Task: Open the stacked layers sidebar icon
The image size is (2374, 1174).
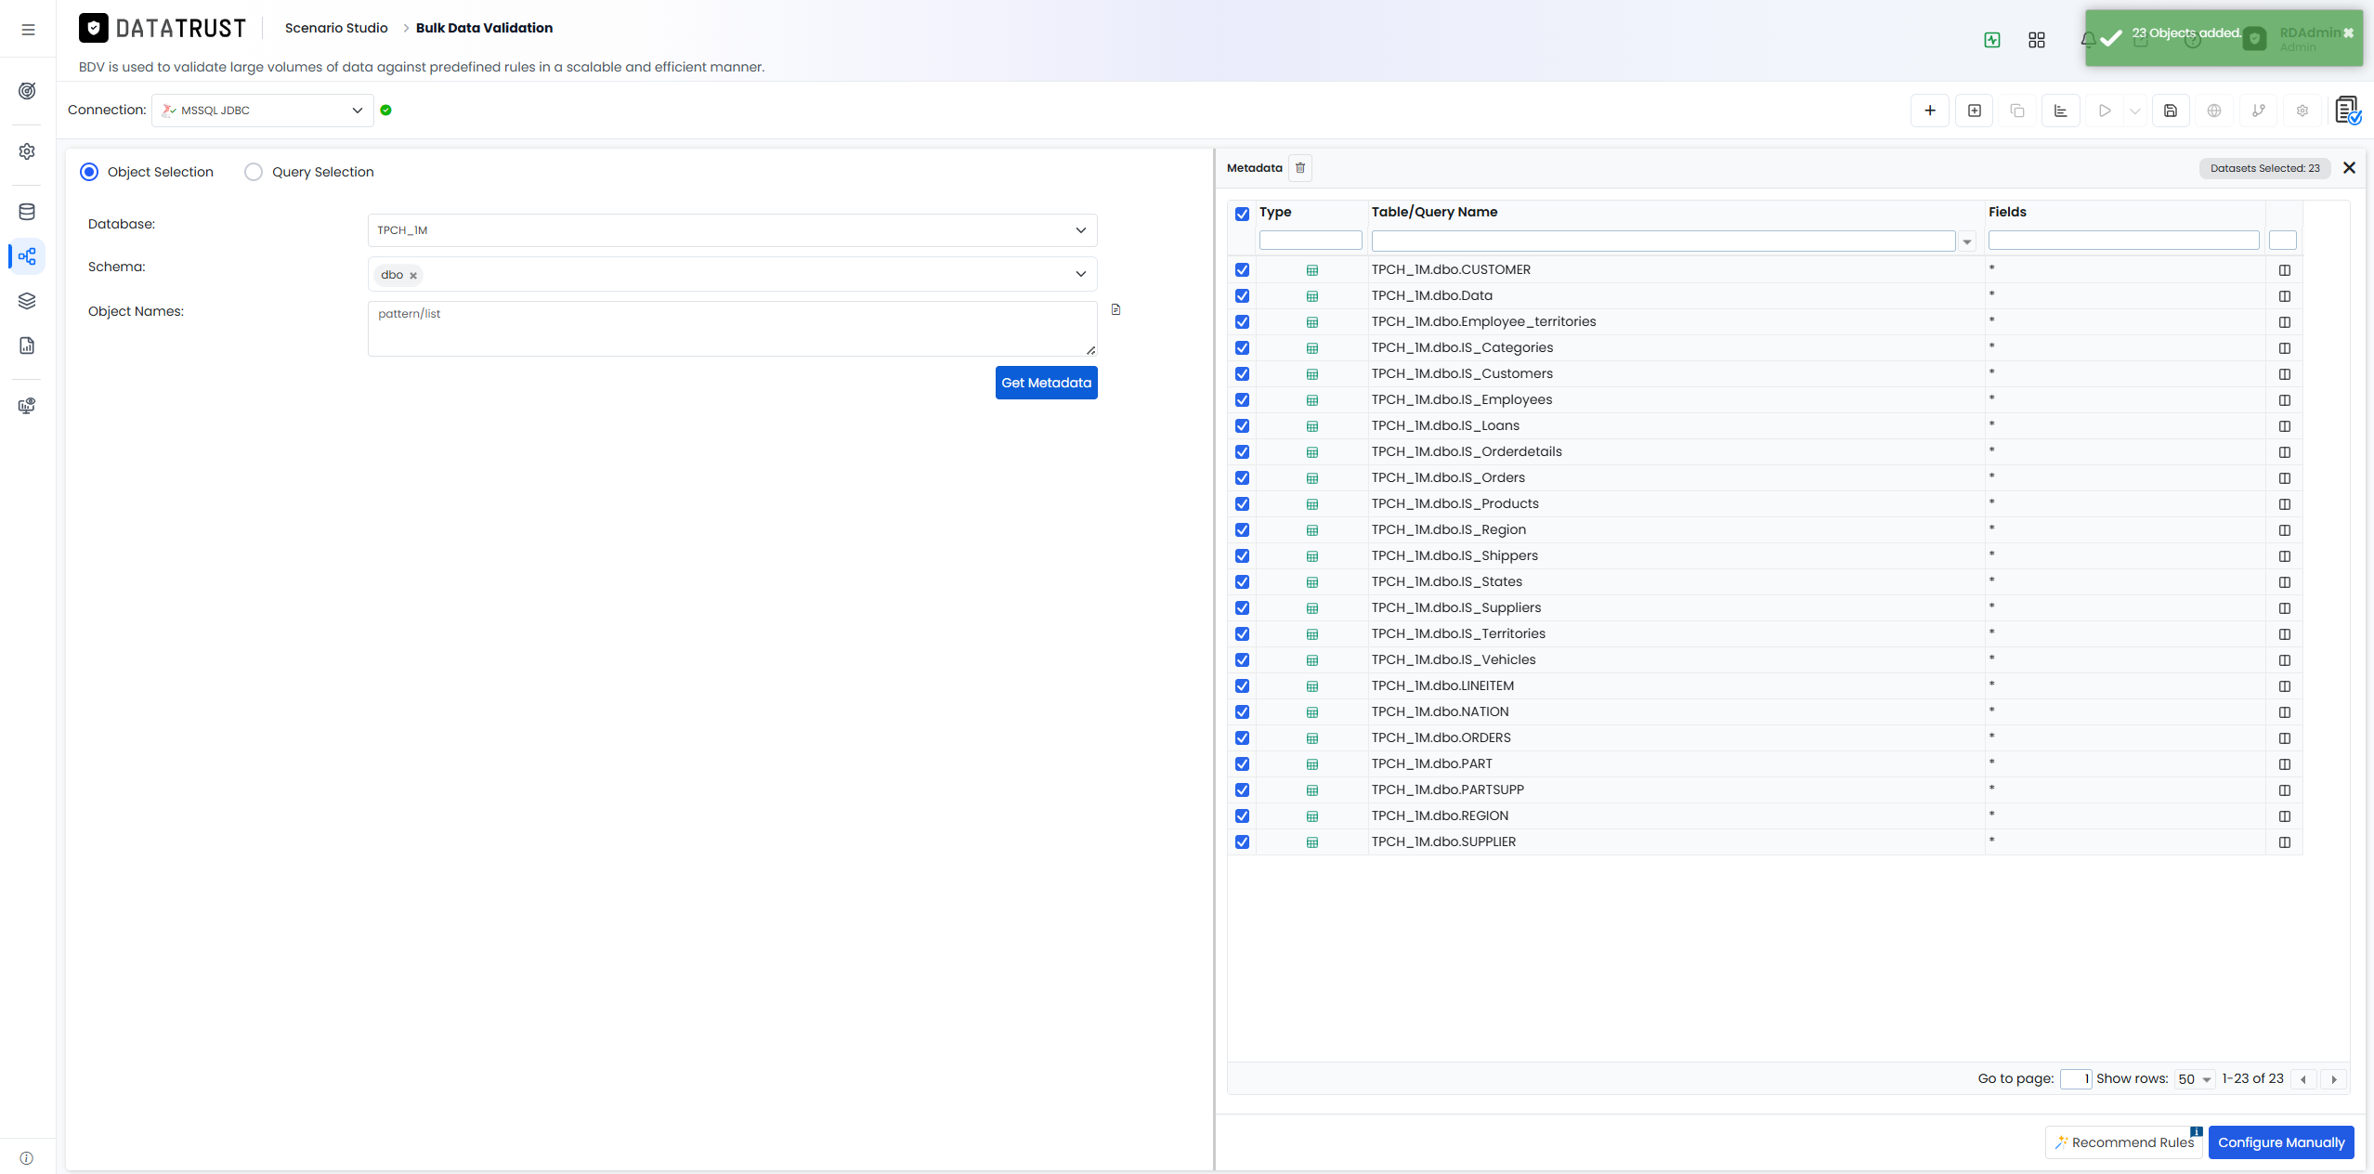Action: (x=27, y=301)
